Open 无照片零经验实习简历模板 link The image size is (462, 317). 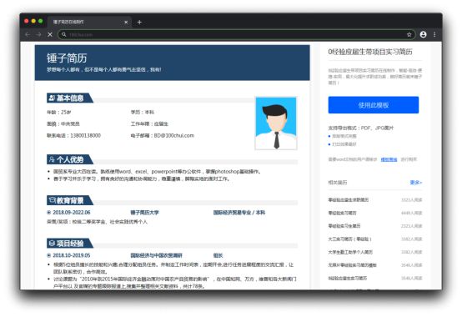pyautogui.click(x=353, y=264)
